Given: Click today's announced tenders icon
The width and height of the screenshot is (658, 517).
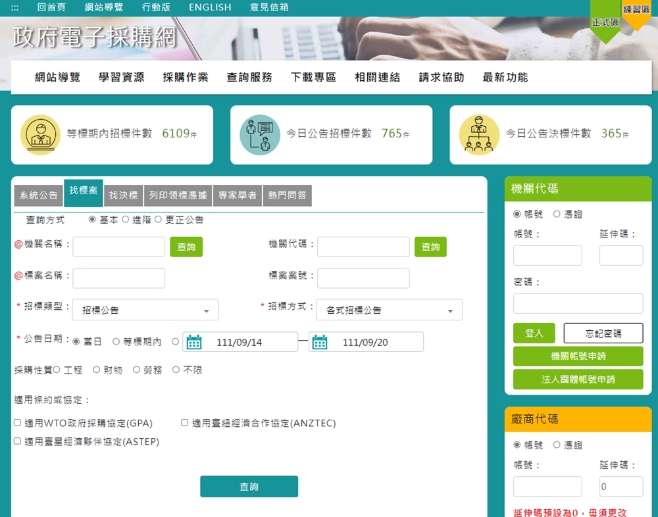Looking at the screenshot, I should point(259,135).
